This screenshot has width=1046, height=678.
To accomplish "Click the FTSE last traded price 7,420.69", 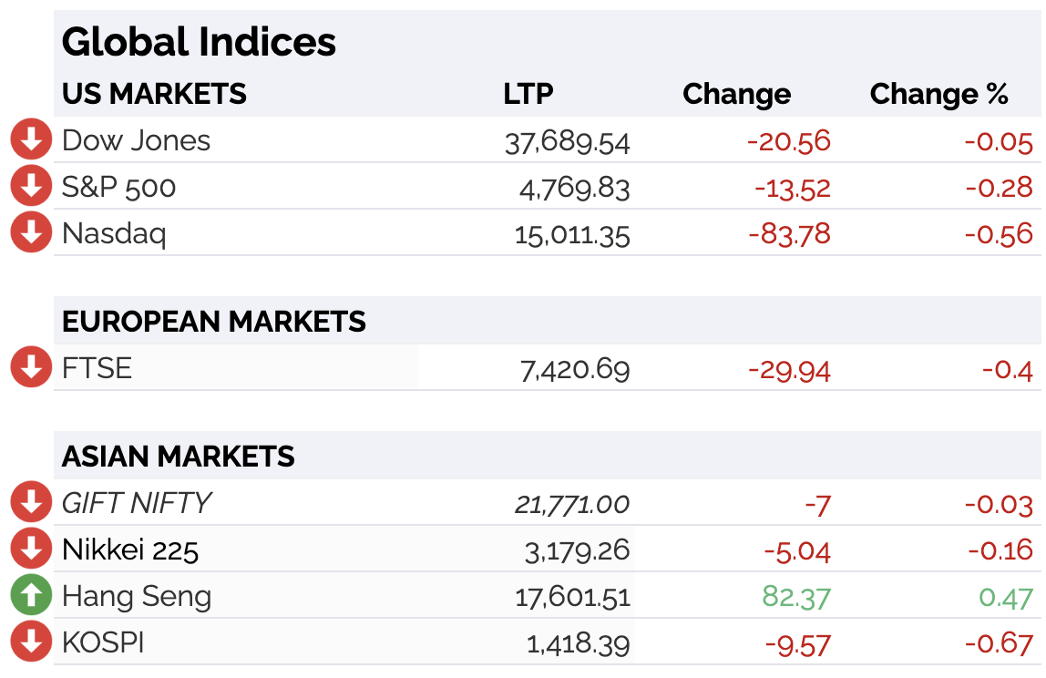I will [x=575, y=370].
